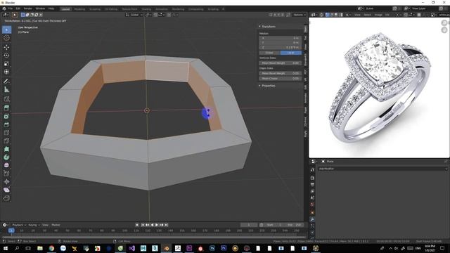This screenshot has width=450, height=253.
Task: Switch to the Sculpting workspace tab
Action: pos(95,9)
